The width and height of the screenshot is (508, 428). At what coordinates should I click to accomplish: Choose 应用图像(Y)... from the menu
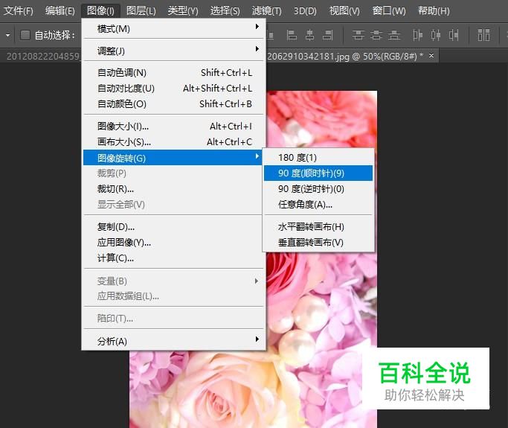(x=174, y=242)
